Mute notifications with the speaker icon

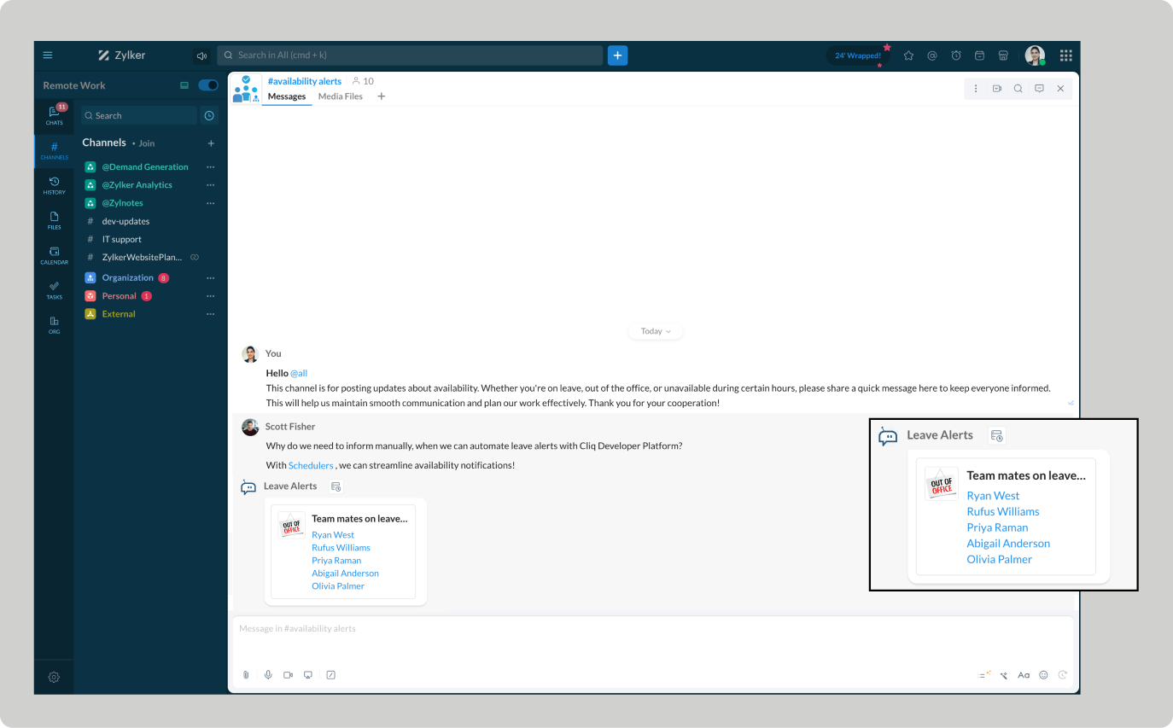click(x=201, y=55)
